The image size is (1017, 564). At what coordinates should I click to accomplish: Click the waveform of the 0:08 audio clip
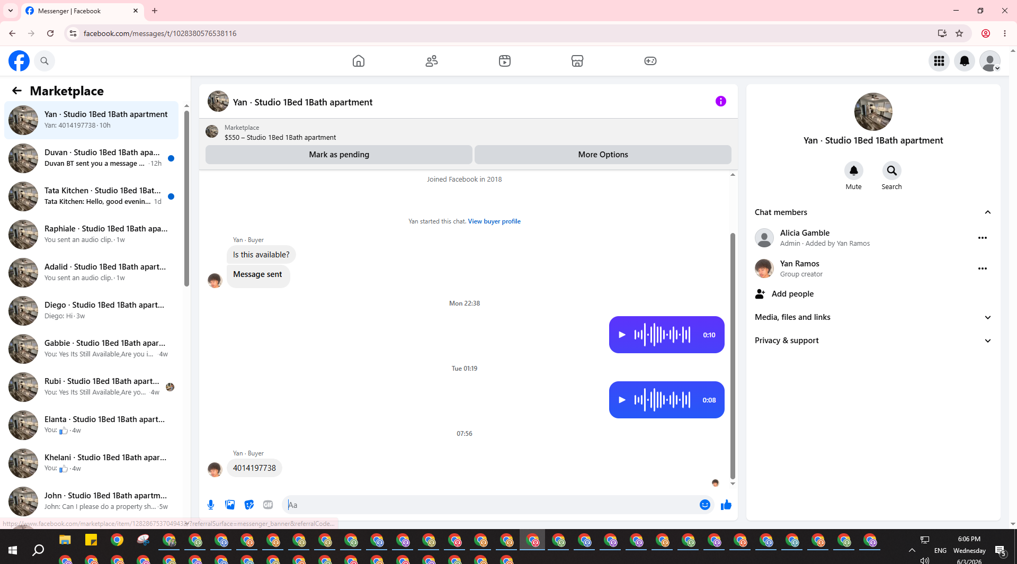pos(663,400)
